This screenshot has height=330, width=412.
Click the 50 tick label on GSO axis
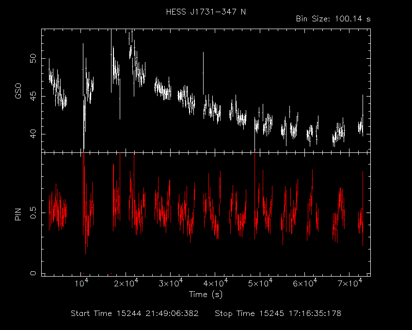[x=33, y=58]
